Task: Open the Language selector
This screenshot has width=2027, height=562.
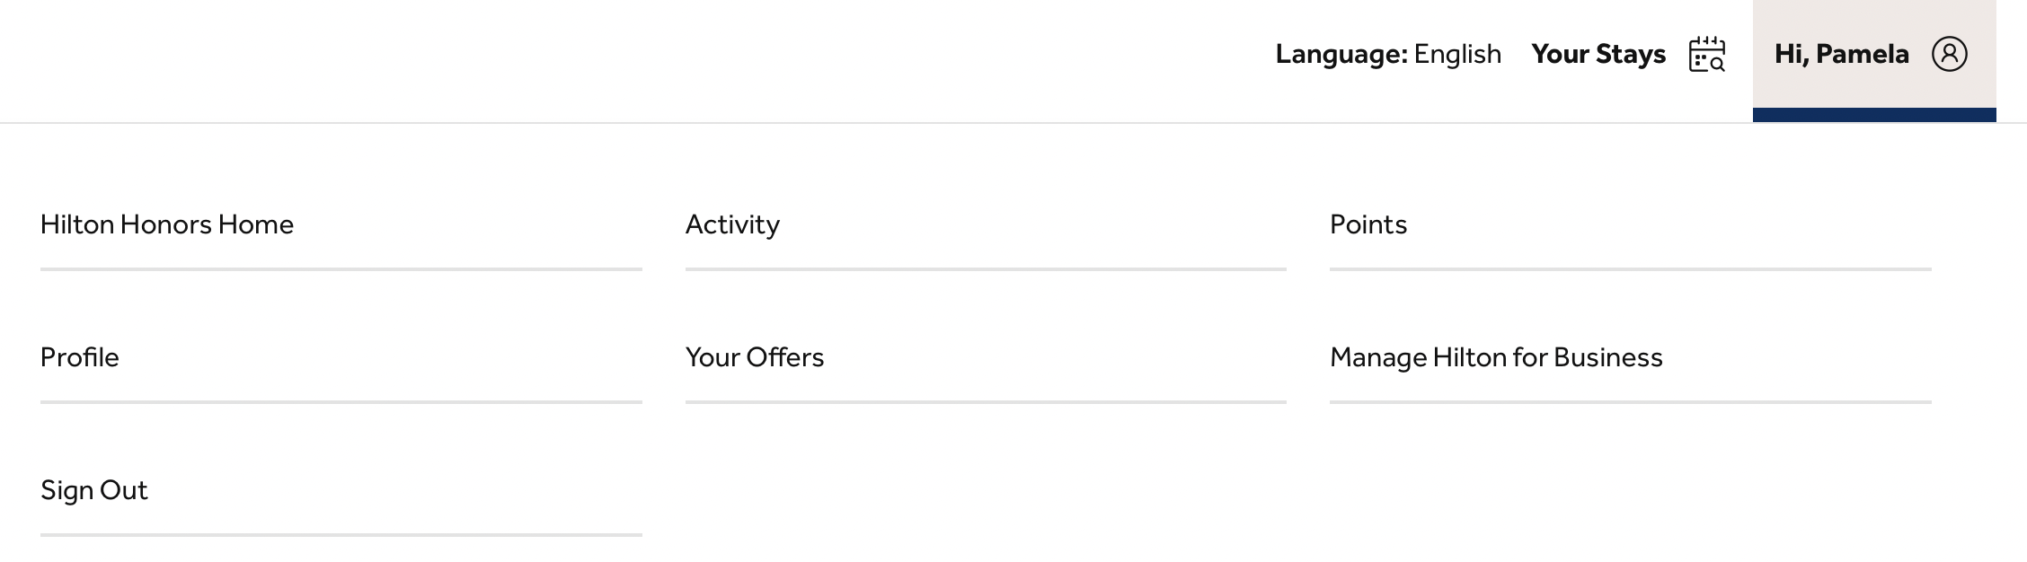Action: (1387, 55)
